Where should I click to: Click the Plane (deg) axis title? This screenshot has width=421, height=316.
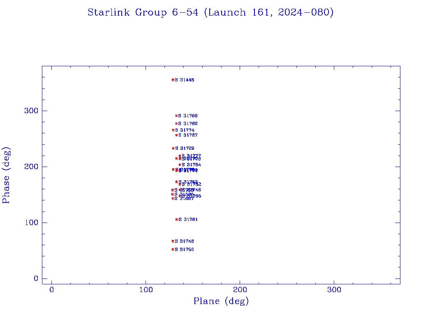(x=221, y=301)
